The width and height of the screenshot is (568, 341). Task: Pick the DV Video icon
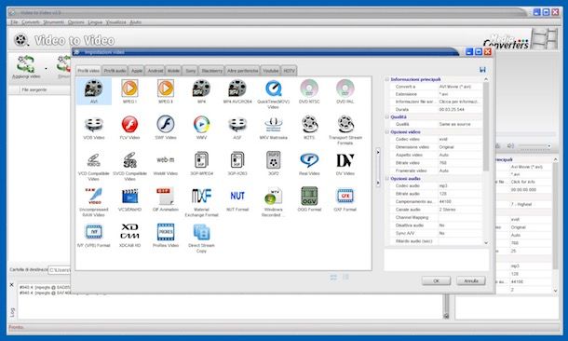[x=345, y=160]
